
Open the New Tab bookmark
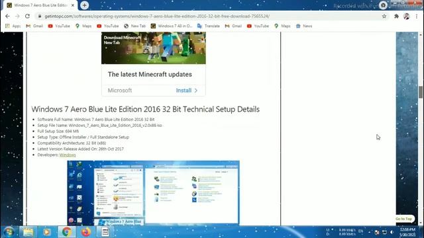(x=134, y=26)
